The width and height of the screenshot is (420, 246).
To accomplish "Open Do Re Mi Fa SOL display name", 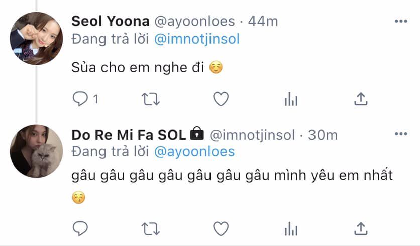I will pyautogui.click(x=130, y=135).
